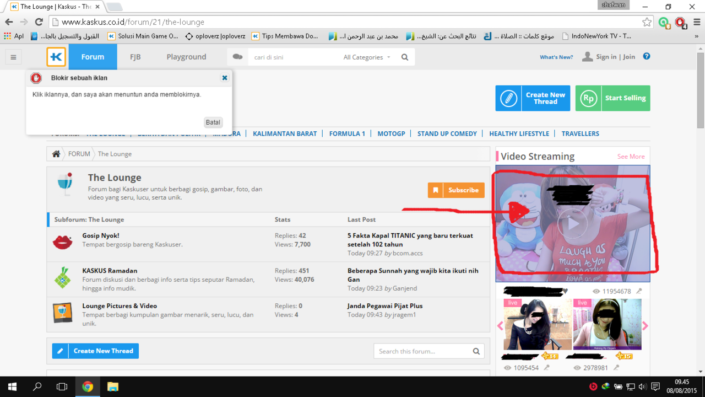This screenshot has height=397, width=705.
Task: Close the Blokir sebuah iklan popup
Action: click(225, 78)
